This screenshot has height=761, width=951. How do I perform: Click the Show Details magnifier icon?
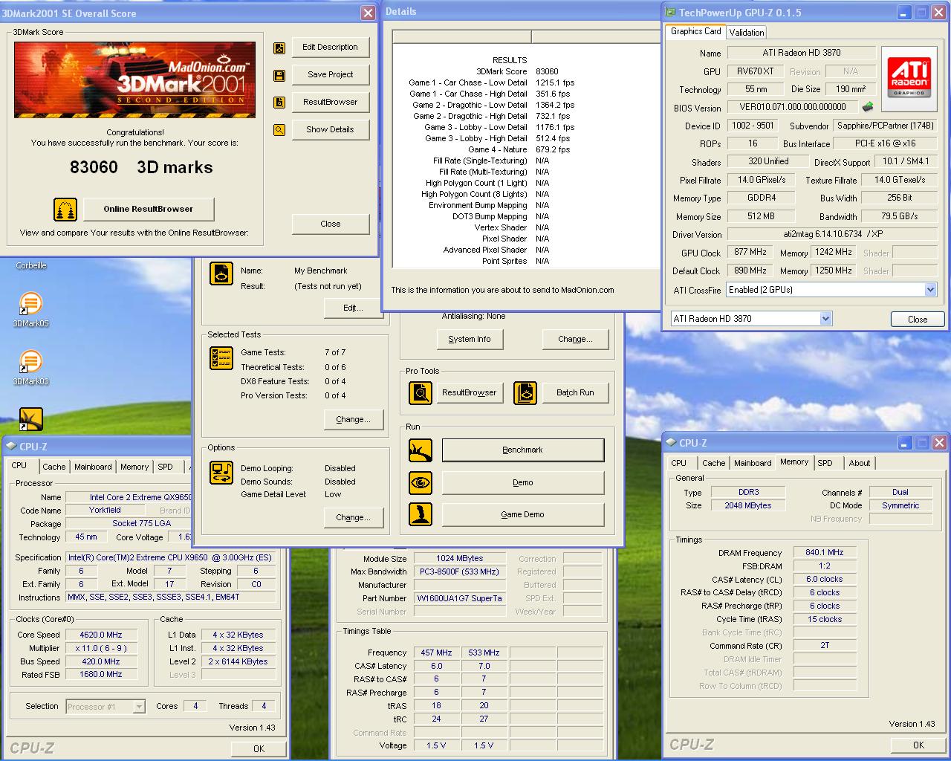click(279, 130)
